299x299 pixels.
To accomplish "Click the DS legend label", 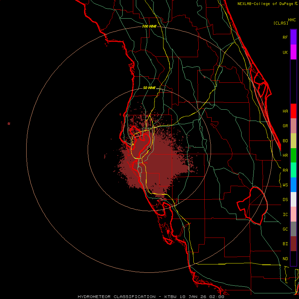I will (285, 200).
